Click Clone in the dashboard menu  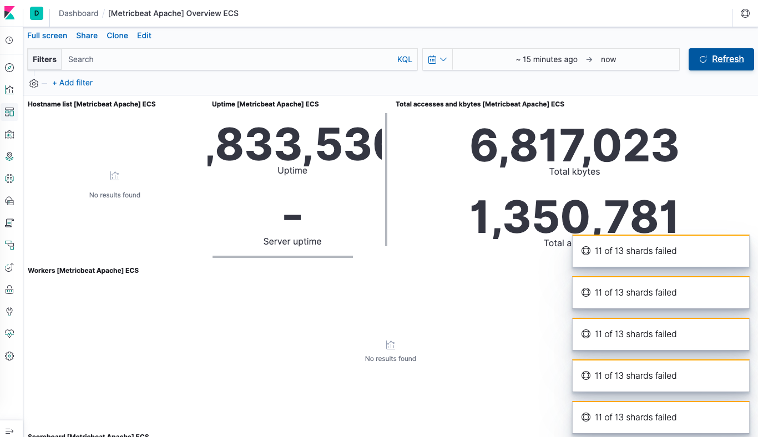(x=118, y=35)
